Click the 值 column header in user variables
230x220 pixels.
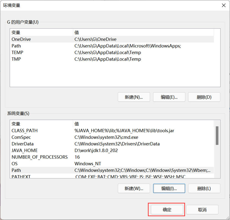[143, 32]
